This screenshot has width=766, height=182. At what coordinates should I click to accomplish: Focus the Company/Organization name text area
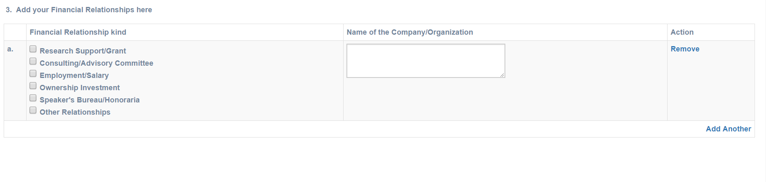425,61
